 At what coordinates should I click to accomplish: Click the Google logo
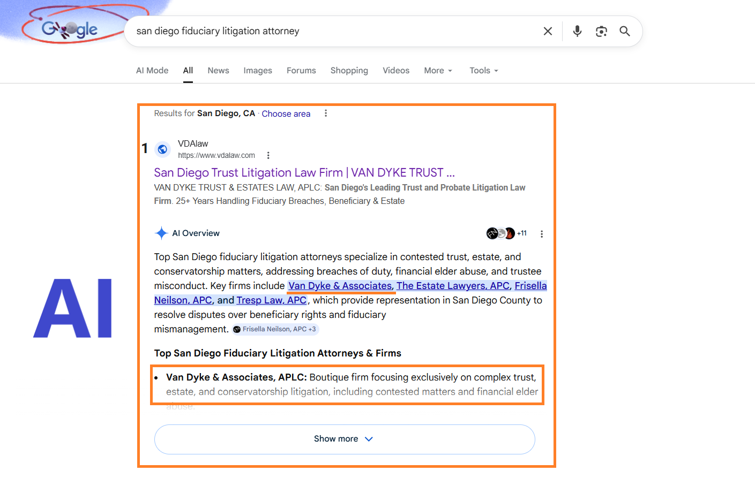coord(70,29)
